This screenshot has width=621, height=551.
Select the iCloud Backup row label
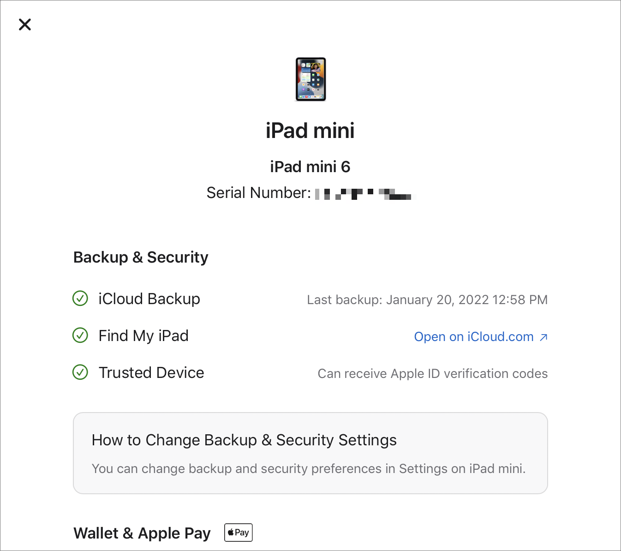(149, 299)
